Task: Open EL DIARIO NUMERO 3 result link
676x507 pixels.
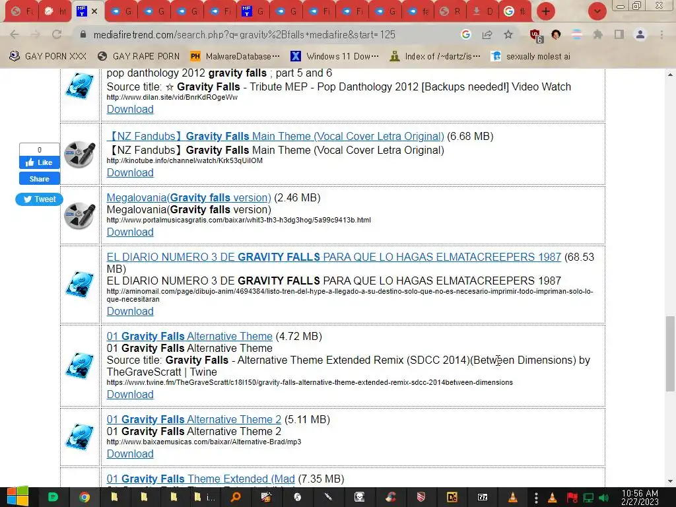Action: (x=333, y=257)
